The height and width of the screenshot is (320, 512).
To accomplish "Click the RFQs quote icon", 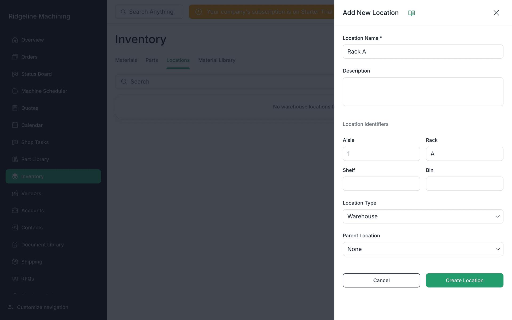I will pyautogui.click(x=15, y=279).
